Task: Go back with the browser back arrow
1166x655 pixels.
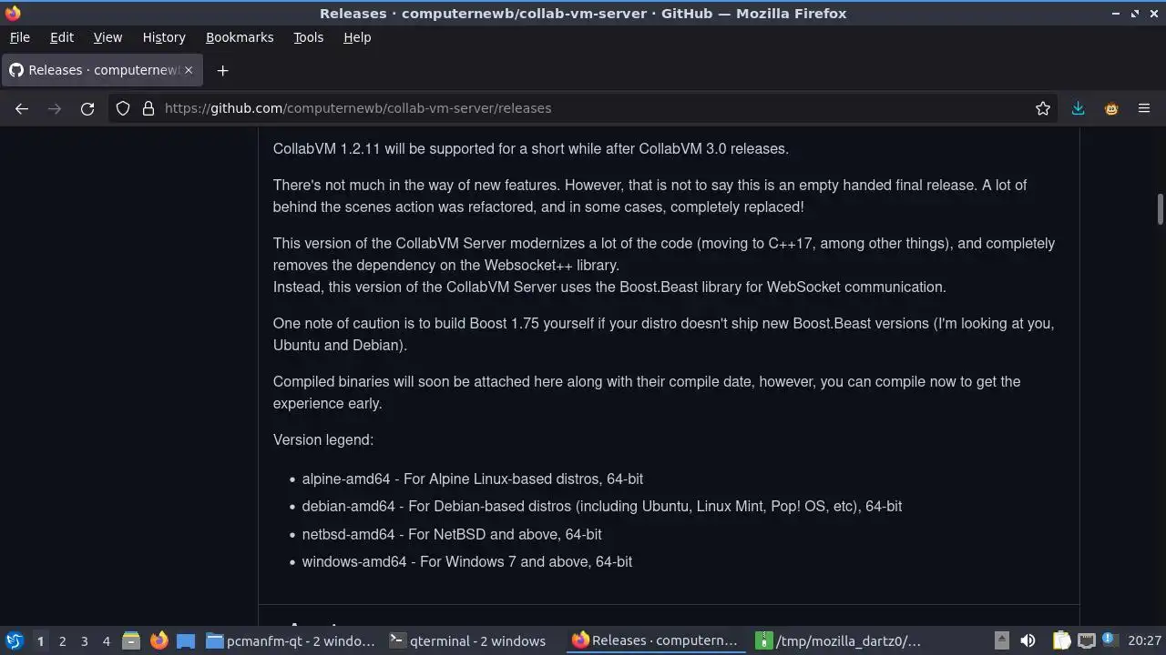Action: [x=22, y=108]
